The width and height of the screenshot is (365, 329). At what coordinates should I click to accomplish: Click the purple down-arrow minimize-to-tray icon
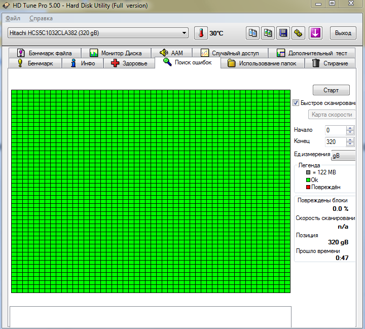tap(315, 33)
